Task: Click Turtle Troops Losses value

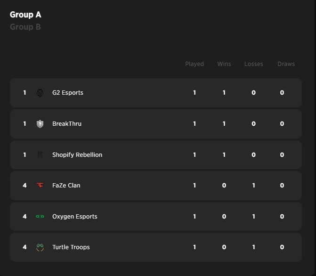Action: coord(253,247)
